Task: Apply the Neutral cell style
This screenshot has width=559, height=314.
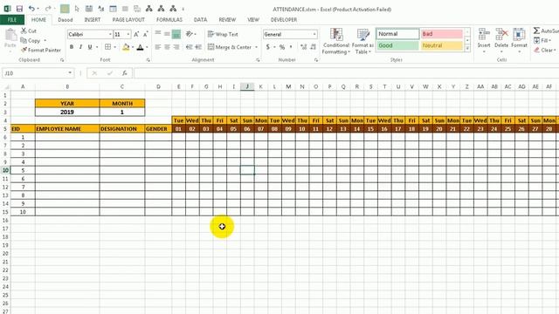Action: [x=442, y=45]
